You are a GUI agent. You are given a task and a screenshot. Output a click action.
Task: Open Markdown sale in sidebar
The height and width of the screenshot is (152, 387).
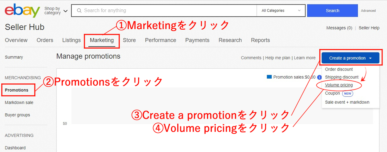pyautogui.click(x=19, y=102)
